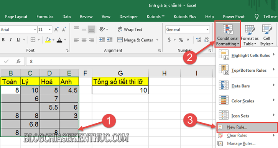Toggle Underline formatting
The height and width of the screenshot is (148, 278).
point(18,40)
